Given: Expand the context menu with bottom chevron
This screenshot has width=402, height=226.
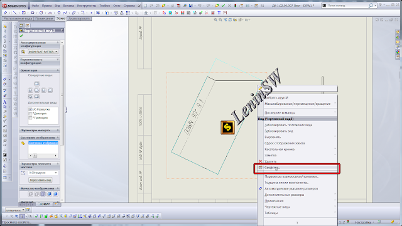Looking at the screenshot, I should click(x=297, y=222).
